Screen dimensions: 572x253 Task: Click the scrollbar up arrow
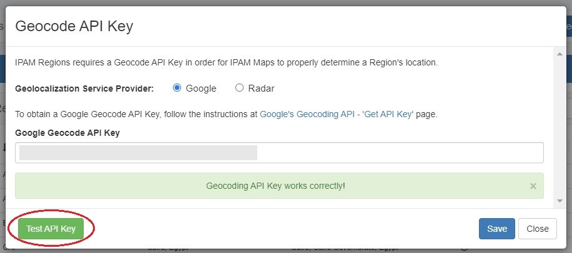coord(560,54)
